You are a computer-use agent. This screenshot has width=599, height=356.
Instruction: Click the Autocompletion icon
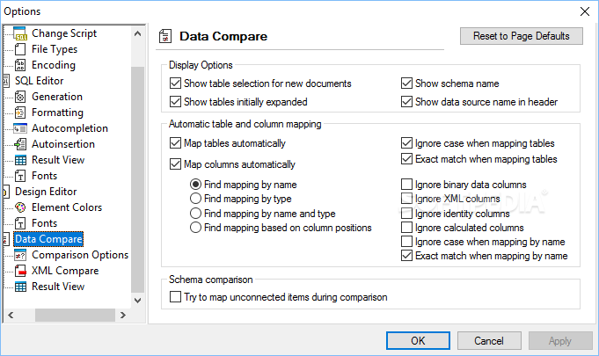click(20, 128)
